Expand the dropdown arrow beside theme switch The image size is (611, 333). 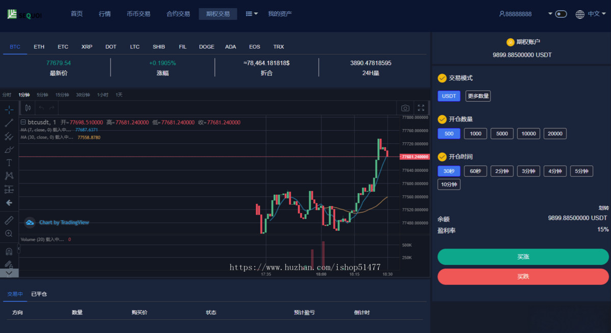pyautogui.click(x=550, y=14)
